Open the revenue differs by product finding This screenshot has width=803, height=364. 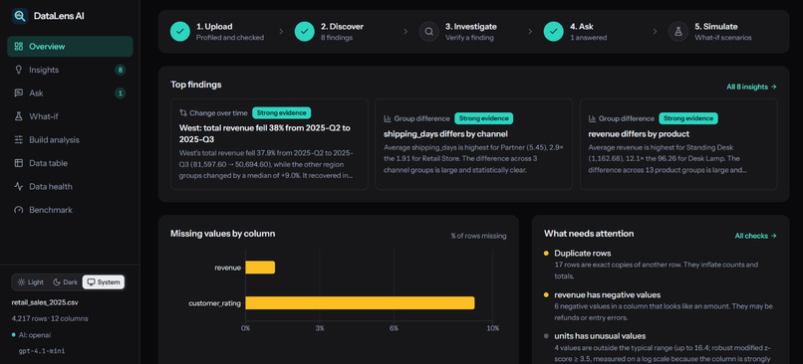pos(678,144)
